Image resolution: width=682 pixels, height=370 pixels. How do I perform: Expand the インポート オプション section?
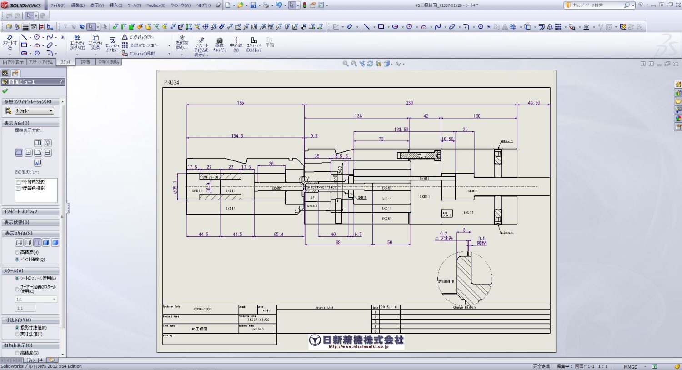31,212
